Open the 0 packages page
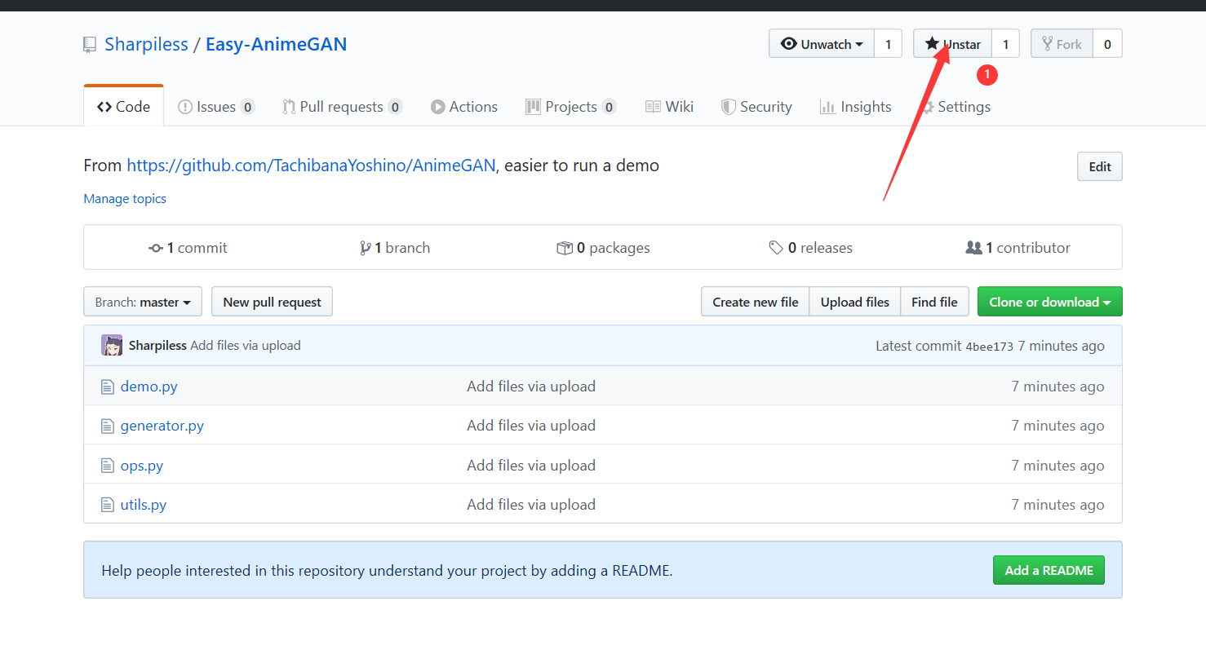 coord(603,248)
